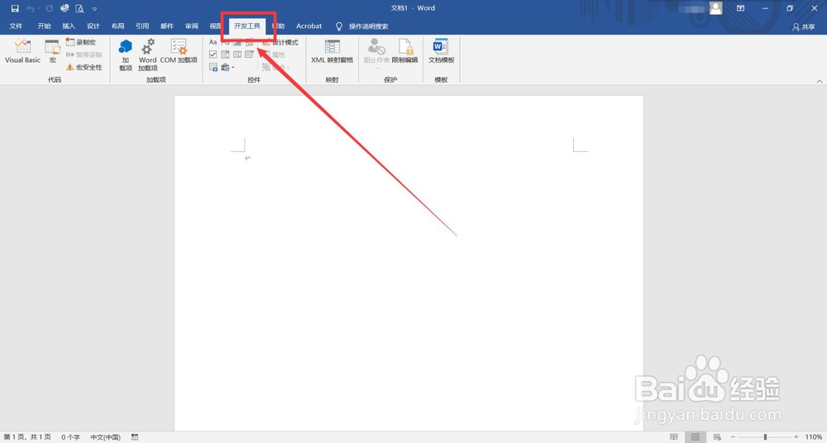827x443 pixels.
Task: Open Document Template (文档模板)
Action: point(441,51)
